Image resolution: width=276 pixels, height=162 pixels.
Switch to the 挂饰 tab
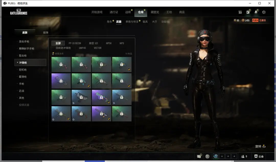click(x=45, y=33)
